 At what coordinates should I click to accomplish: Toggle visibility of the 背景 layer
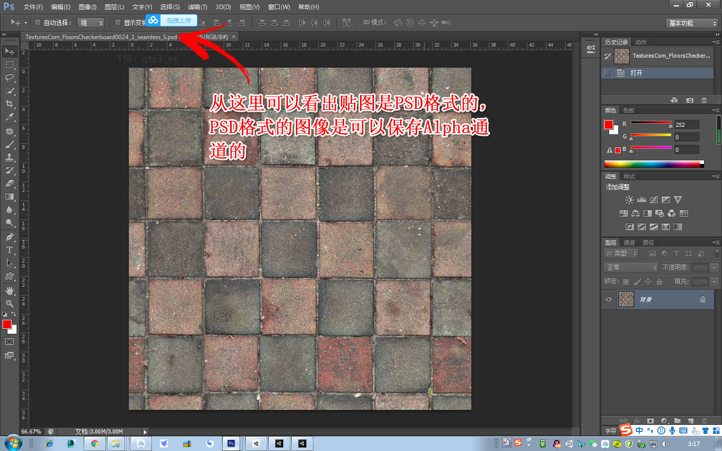tap(609, 299)
